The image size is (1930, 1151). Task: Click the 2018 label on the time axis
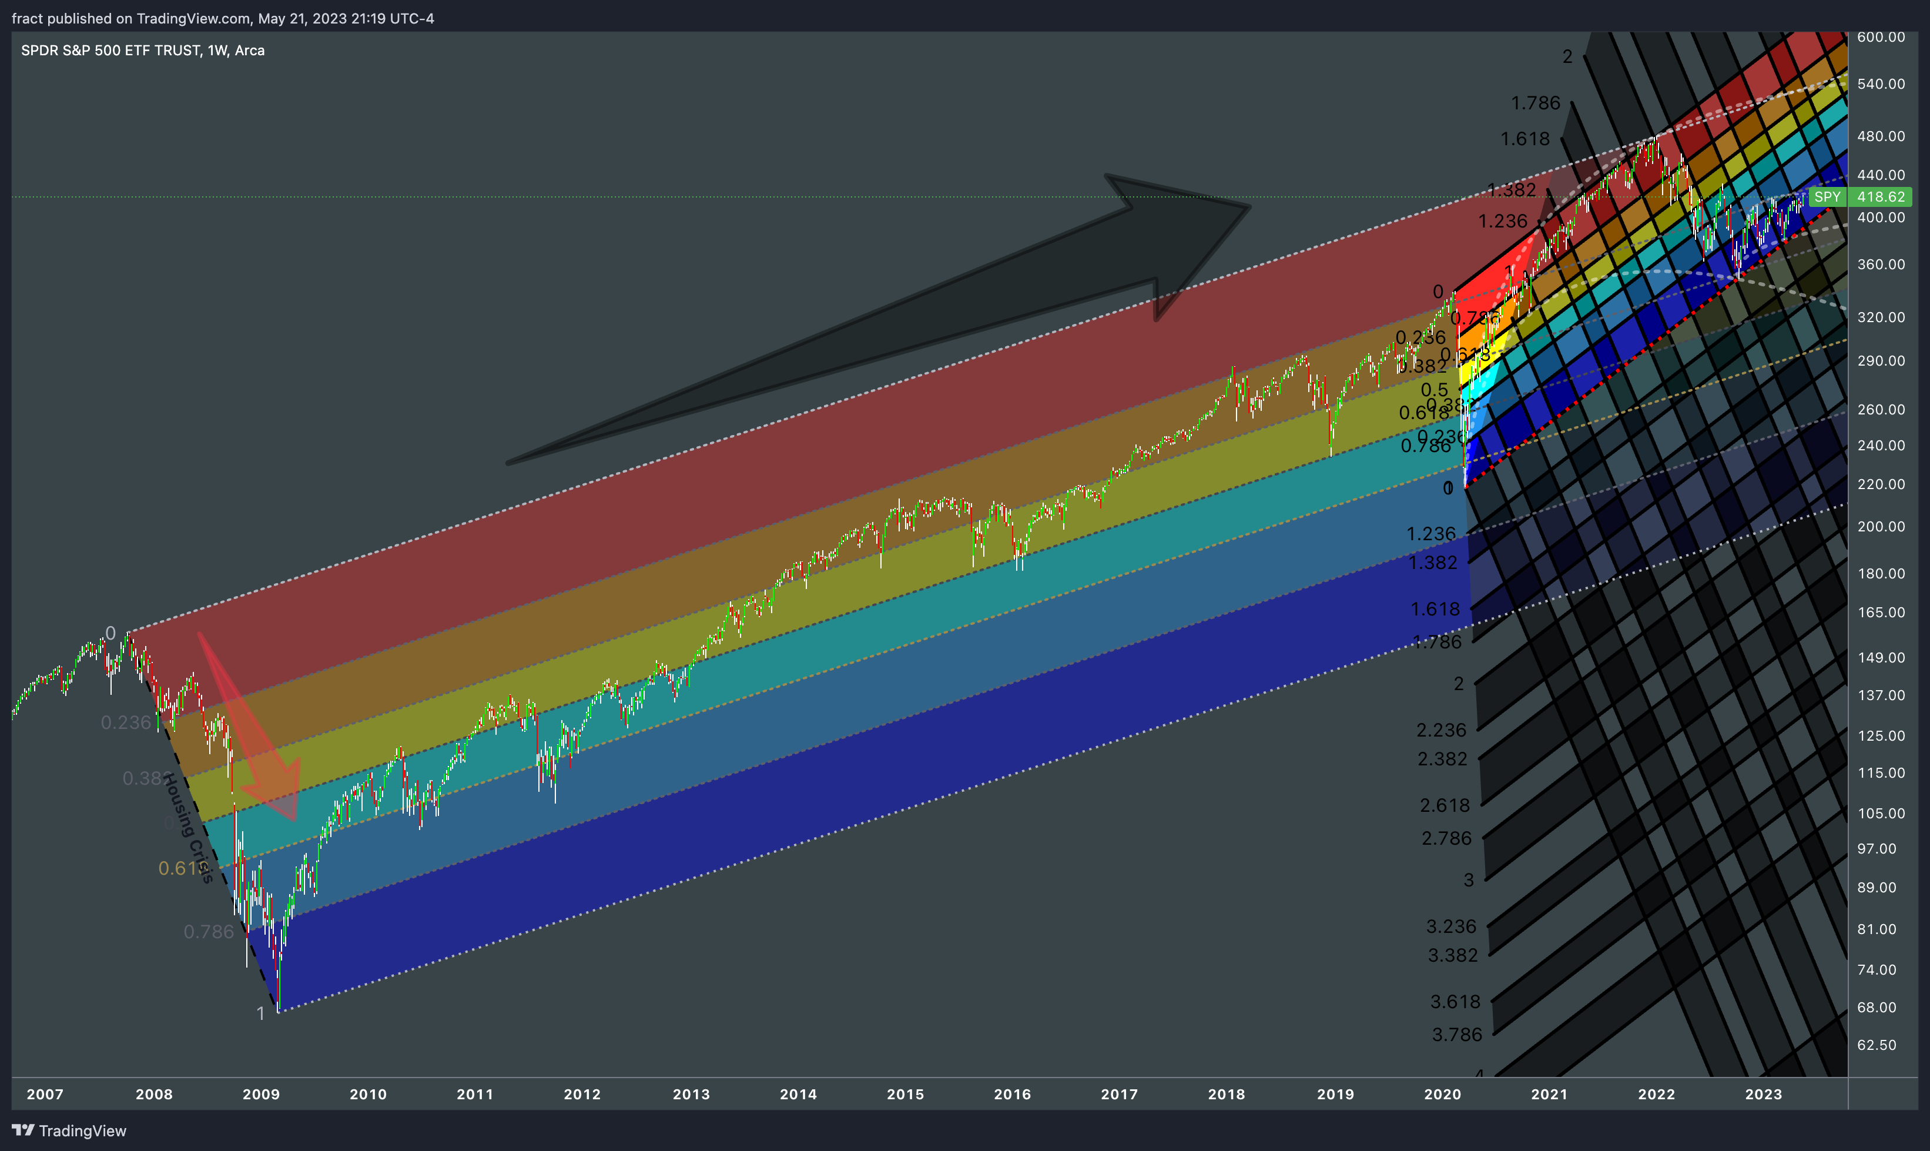tap(1227, 1095)
